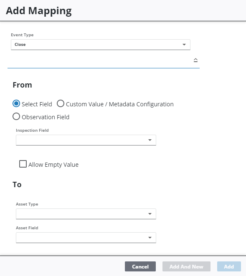The height and width of the screenshot is (276, 246).
Task: Open the empty Asset Type combo box
Action: pos(86,214)
